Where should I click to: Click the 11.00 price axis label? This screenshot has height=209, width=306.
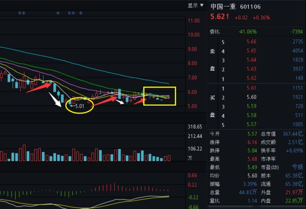tap(193, 21)
